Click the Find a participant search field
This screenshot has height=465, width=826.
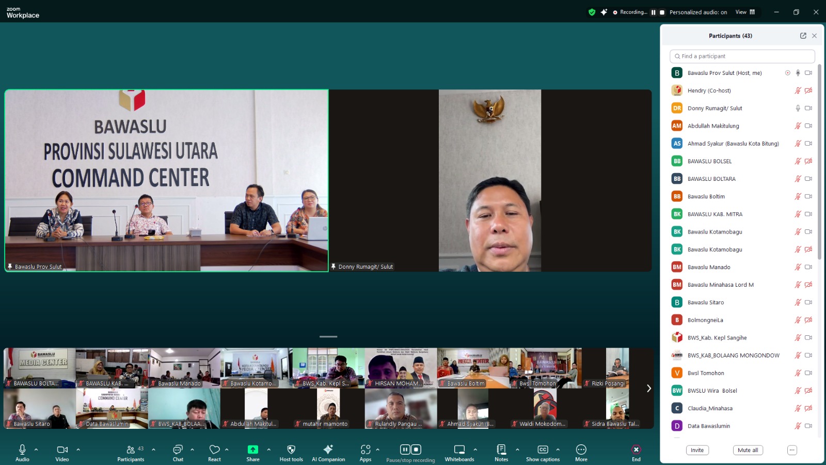pyautogui.click(x=742, y=56)
